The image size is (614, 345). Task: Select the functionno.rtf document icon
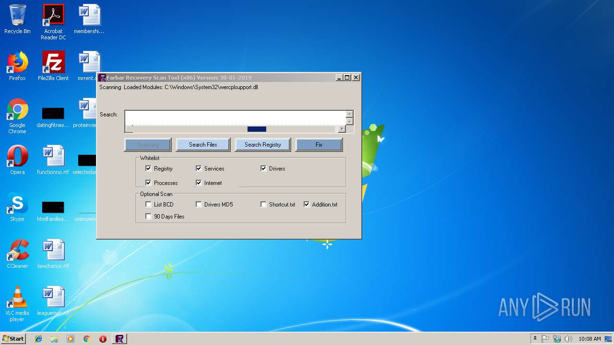point(53,160)
